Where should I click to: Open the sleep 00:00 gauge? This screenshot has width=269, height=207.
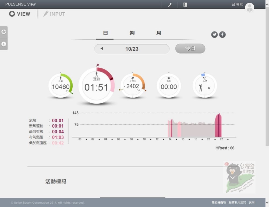click(x=169, y=86)
